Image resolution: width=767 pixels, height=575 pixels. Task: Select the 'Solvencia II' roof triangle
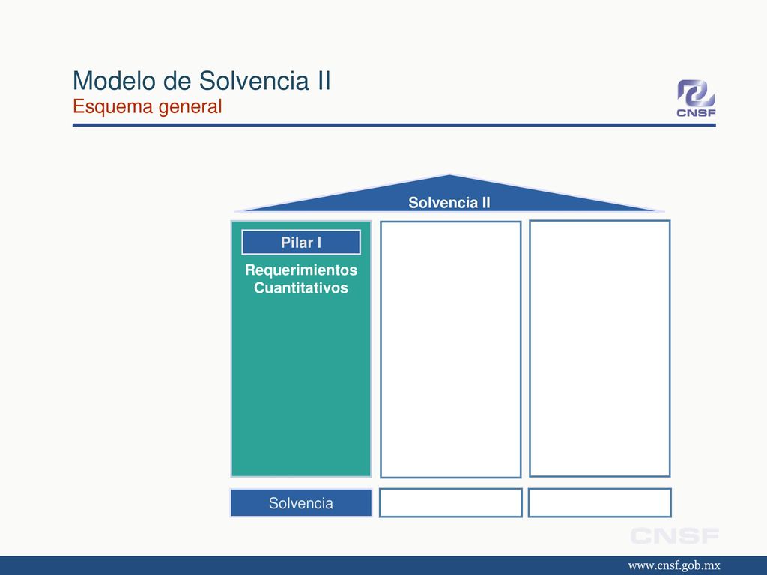click(449, 194)
